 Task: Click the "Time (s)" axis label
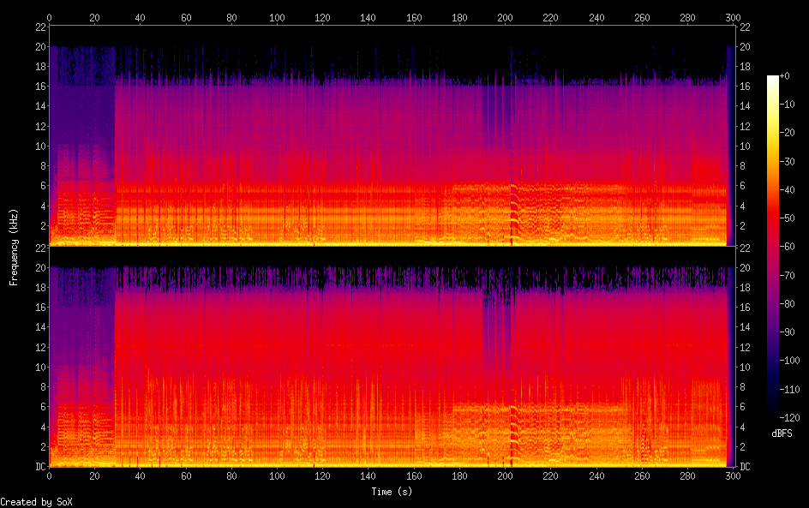(x=393, y=492)
